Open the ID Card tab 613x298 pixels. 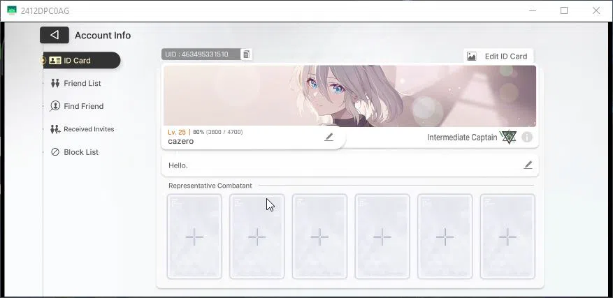click(x=81, y=60)
